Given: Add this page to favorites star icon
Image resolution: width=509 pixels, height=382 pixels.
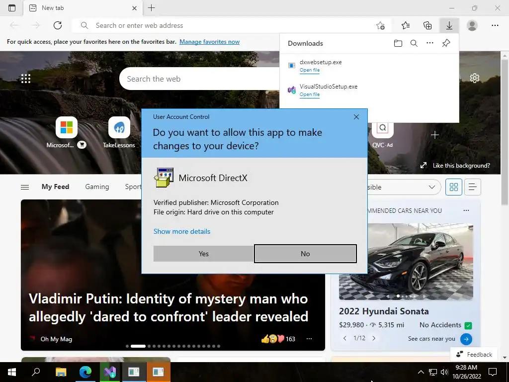Looking at the screenshot, I should point(380,25).
